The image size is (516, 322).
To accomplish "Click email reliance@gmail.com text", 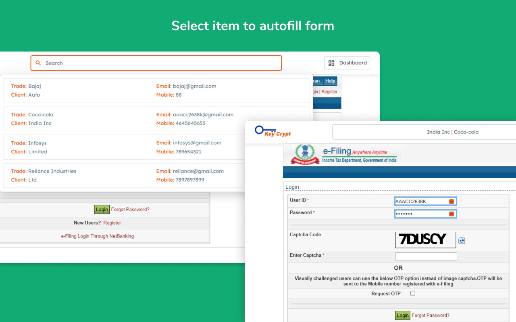I will coord(198,171).
